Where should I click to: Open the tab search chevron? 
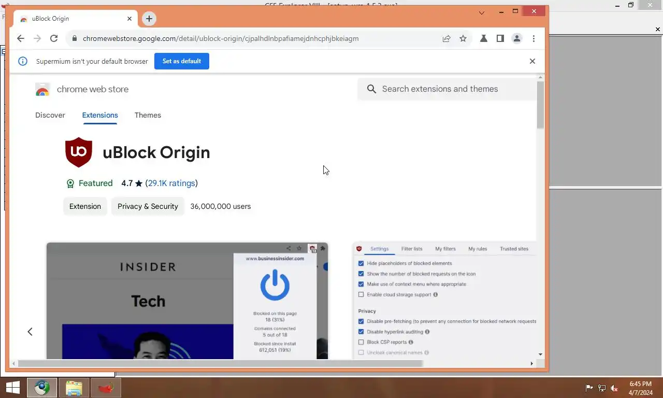(482, 12)
